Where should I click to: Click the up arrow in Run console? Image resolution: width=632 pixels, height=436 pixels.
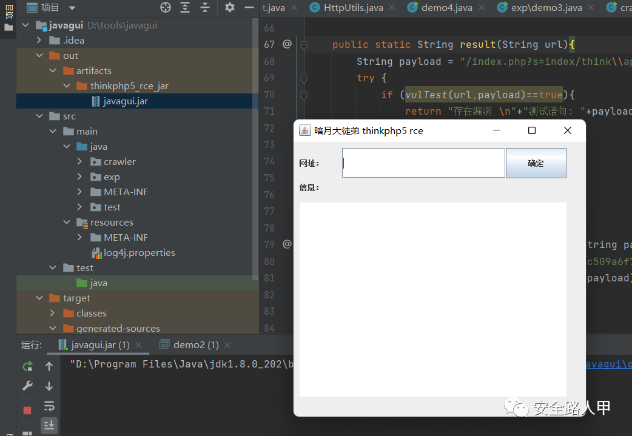click(49, 366)
